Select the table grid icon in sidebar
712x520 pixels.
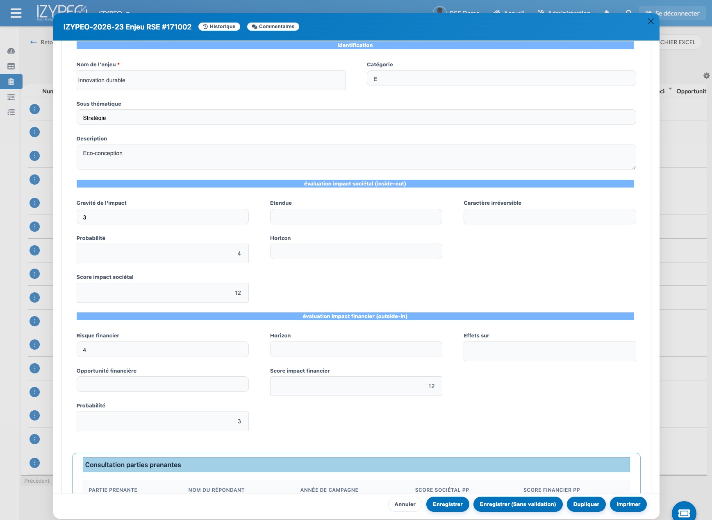(x=11, y=66)
